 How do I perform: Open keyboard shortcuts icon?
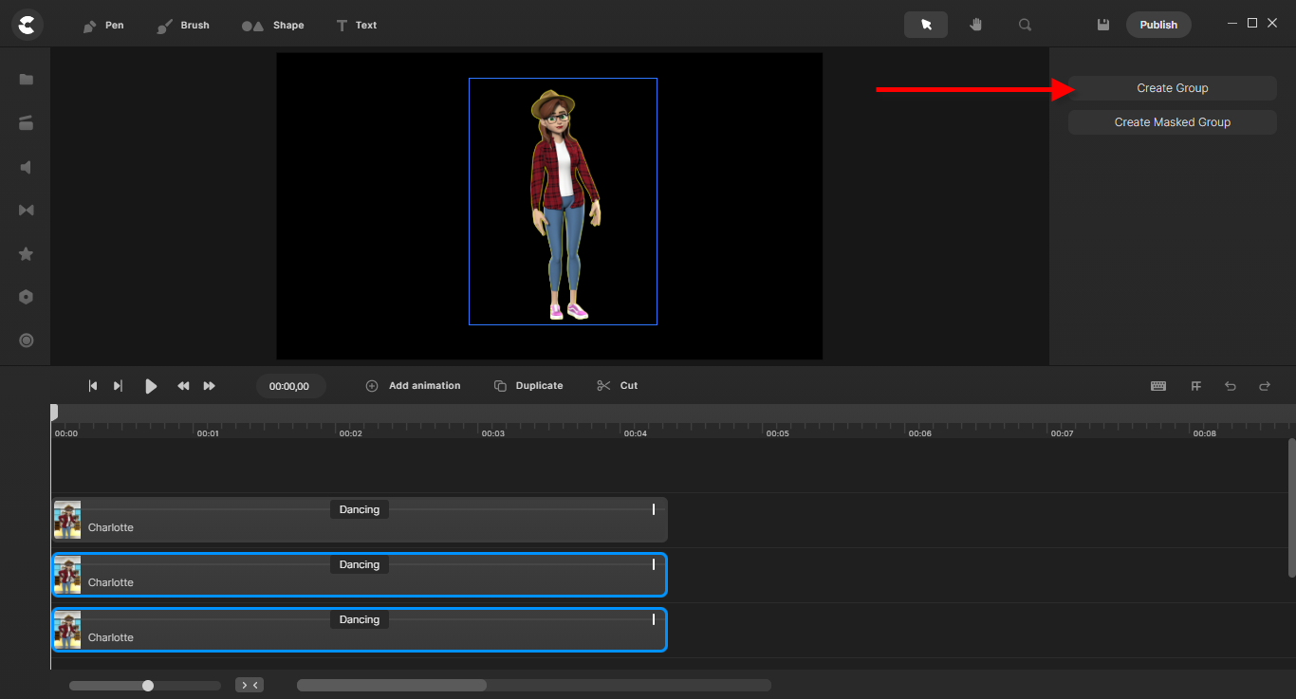(x=1158, y=386)
